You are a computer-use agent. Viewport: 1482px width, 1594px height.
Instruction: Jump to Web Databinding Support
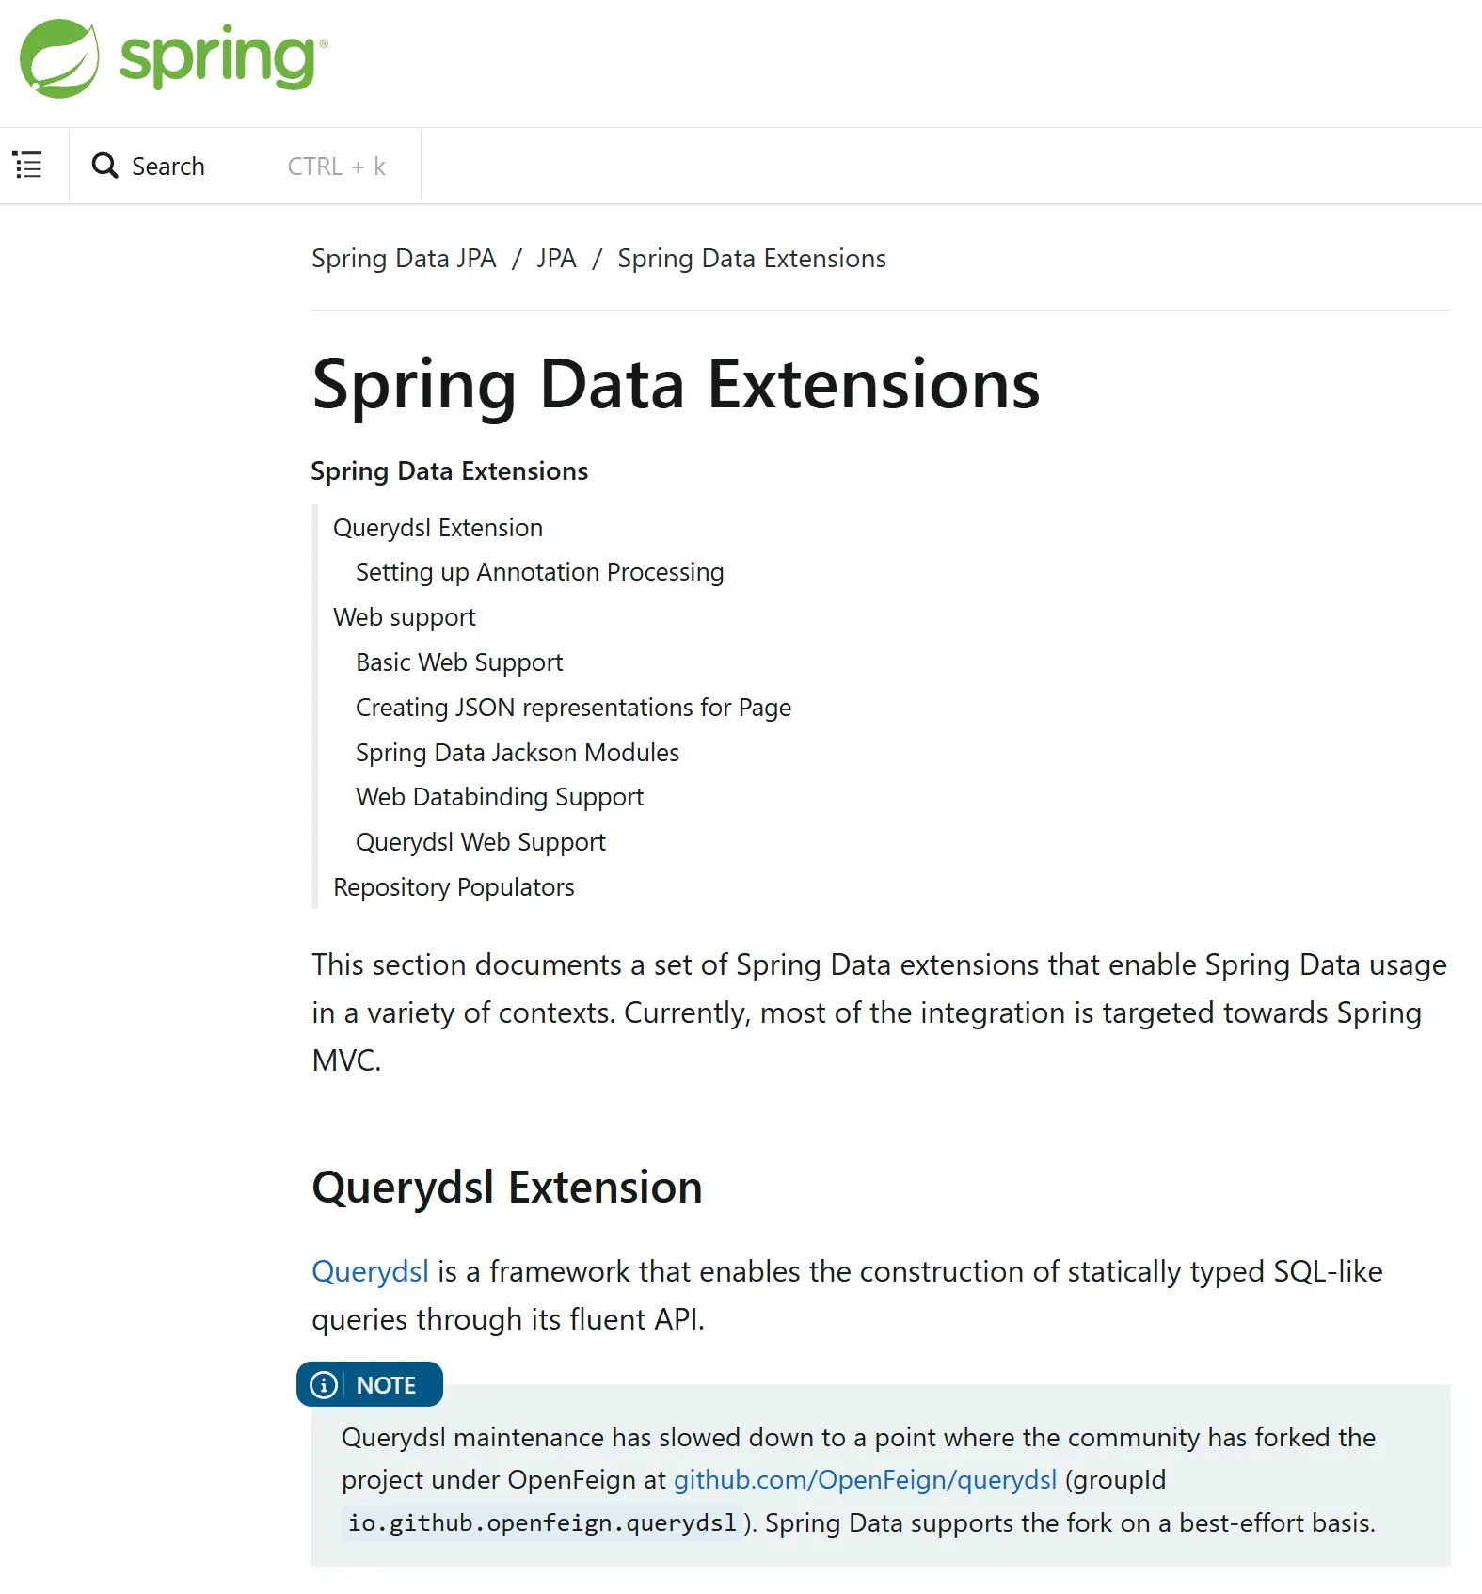(499, 797)
